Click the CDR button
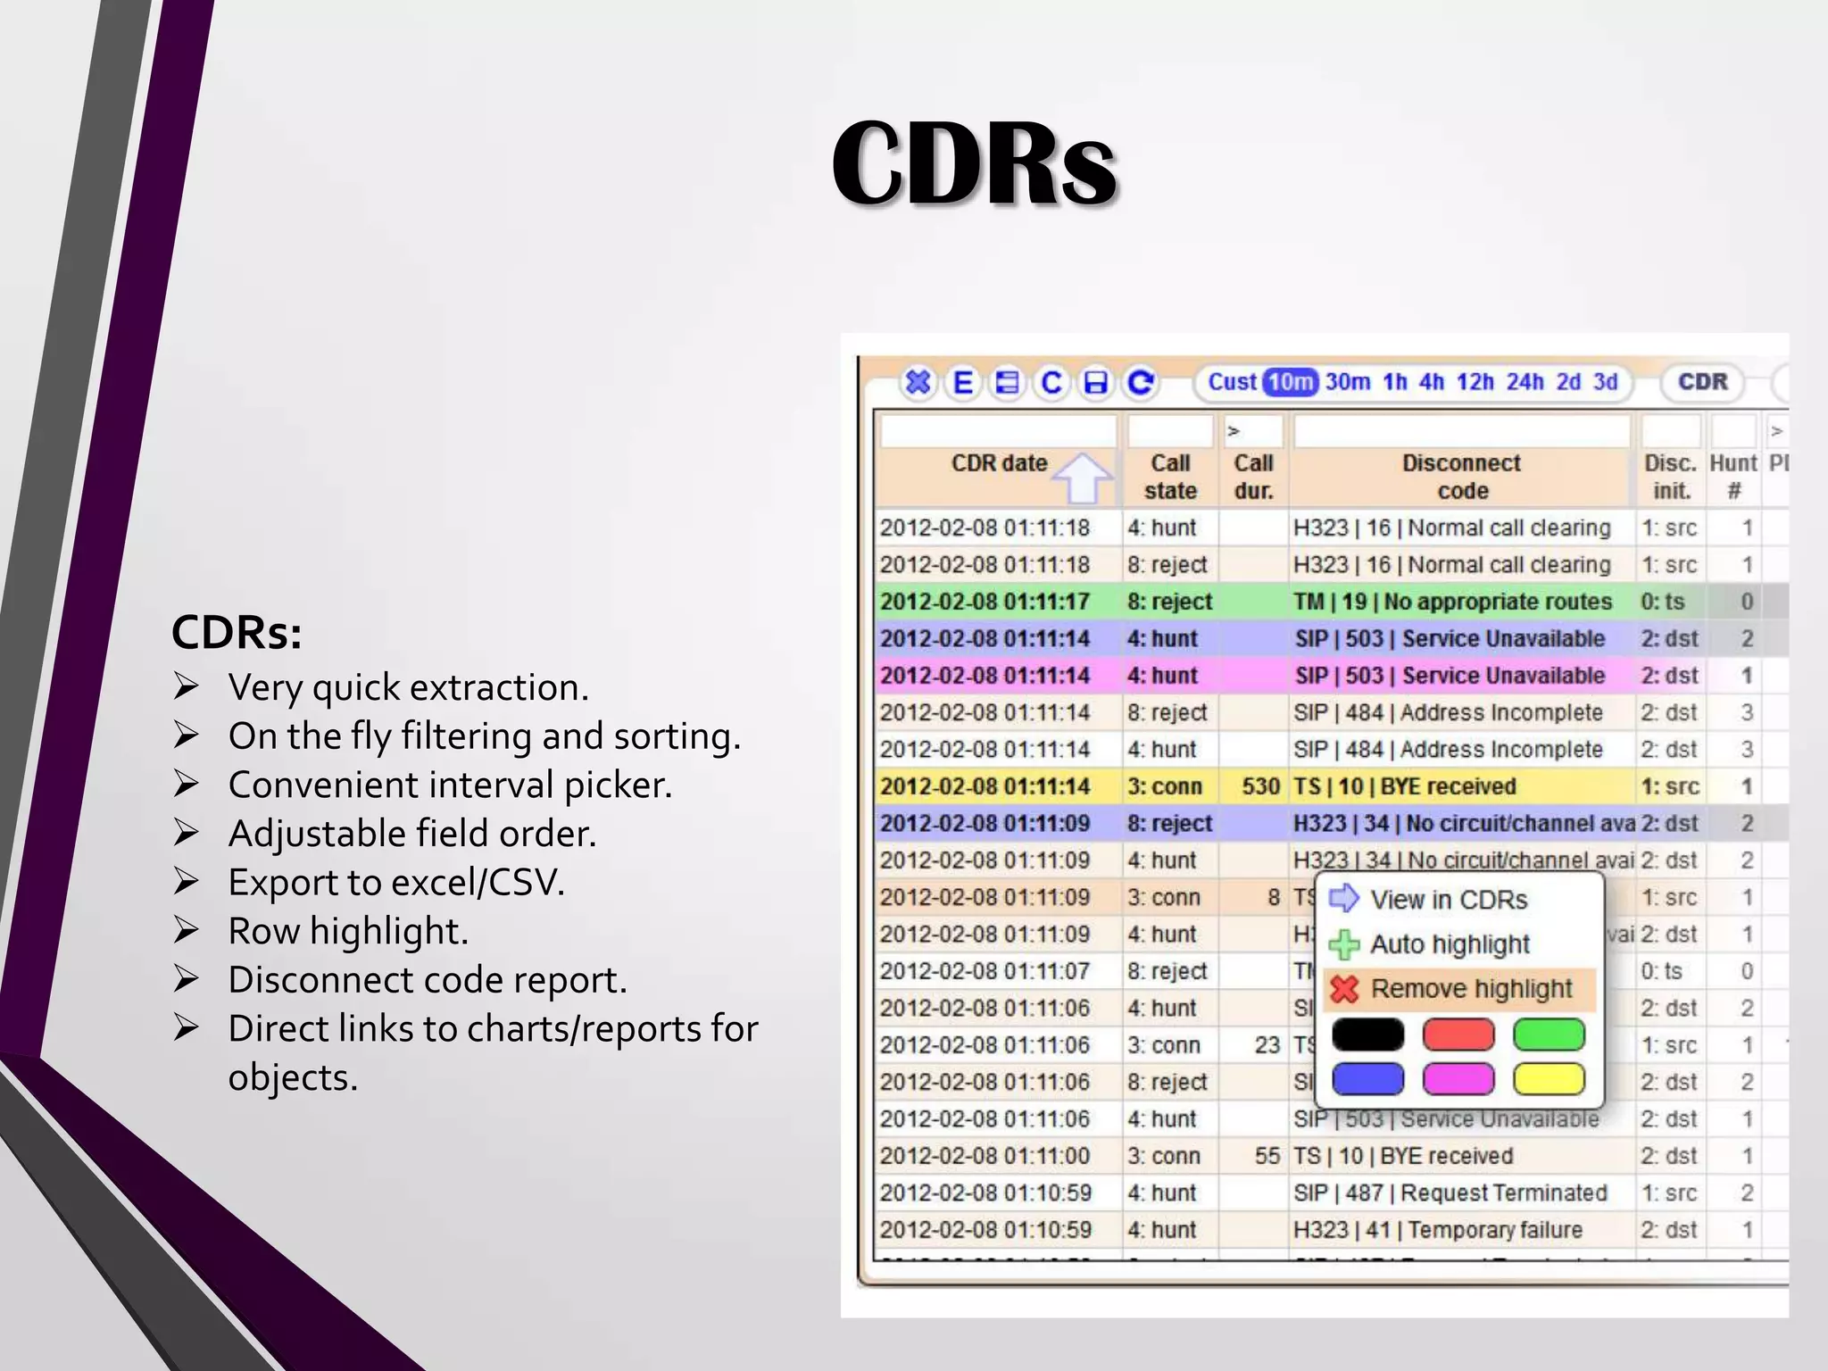Image resolution: width=1828 pixels, height=1371 pixels. [x=1703, y=382]
